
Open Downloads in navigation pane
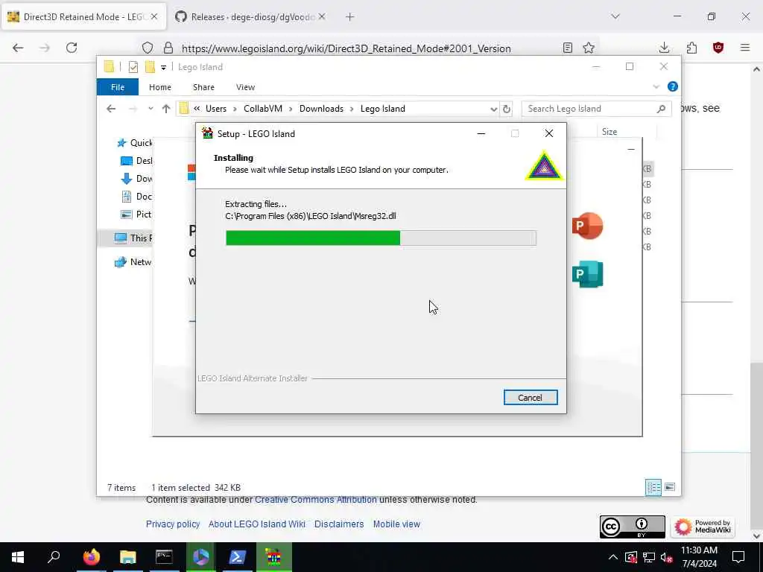click(x=137, y=179)
